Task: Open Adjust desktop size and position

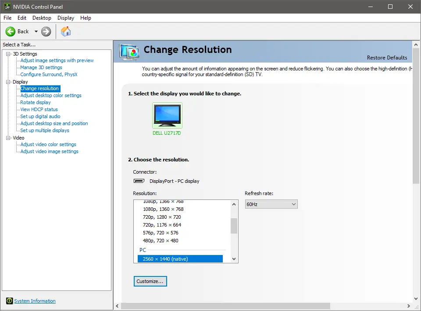Action: pyautogui.click(x=54, y=123)
